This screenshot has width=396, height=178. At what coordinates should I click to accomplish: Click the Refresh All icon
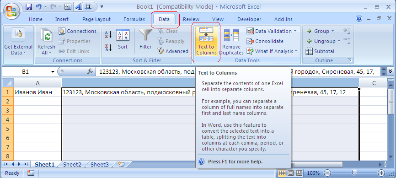tap(46, 35)
